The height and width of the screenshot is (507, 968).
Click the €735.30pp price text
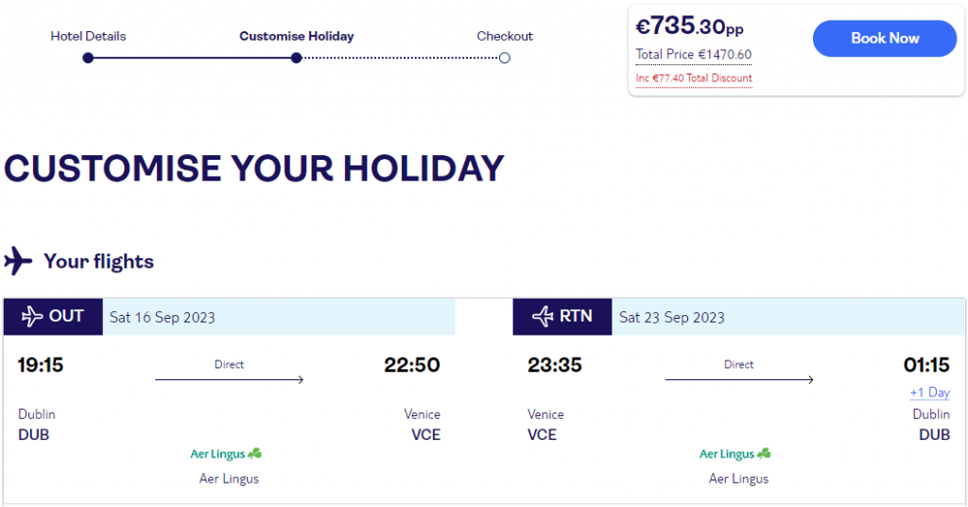coord(689,26)
